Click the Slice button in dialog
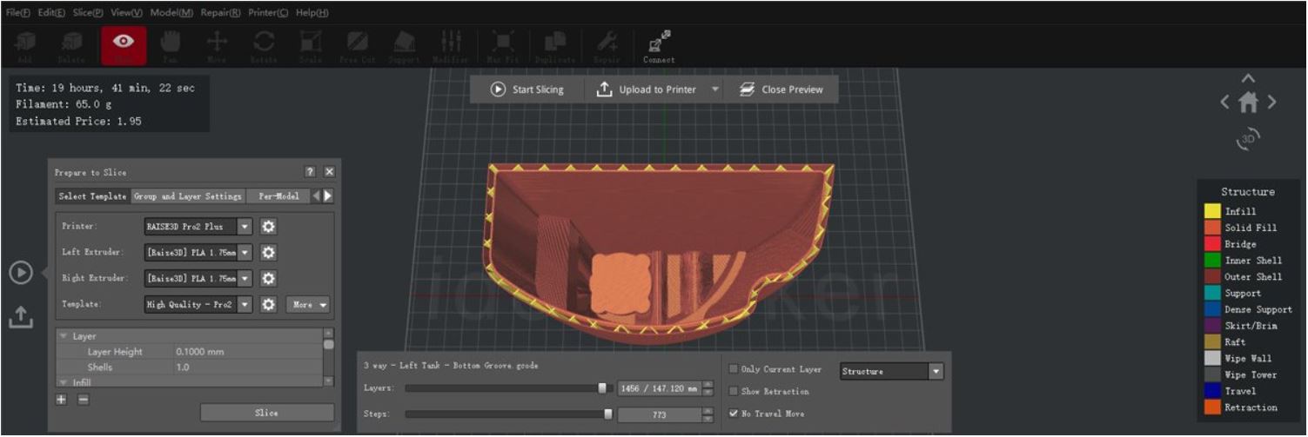 [266, 413]
